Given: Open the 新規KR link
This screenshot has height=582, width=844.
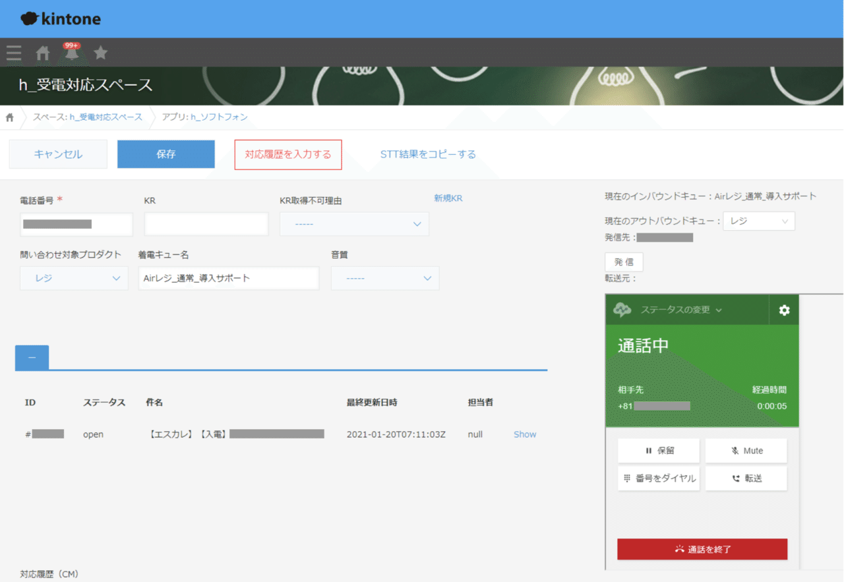Looking at the screenshot, I should (448, 198).
